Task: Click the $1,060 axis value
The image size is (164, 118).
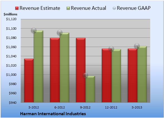Action: (x=11, y=47)
